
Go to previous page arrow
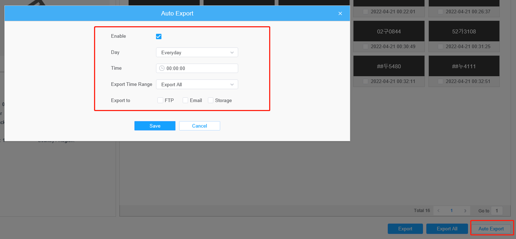(x=438, y=211)
